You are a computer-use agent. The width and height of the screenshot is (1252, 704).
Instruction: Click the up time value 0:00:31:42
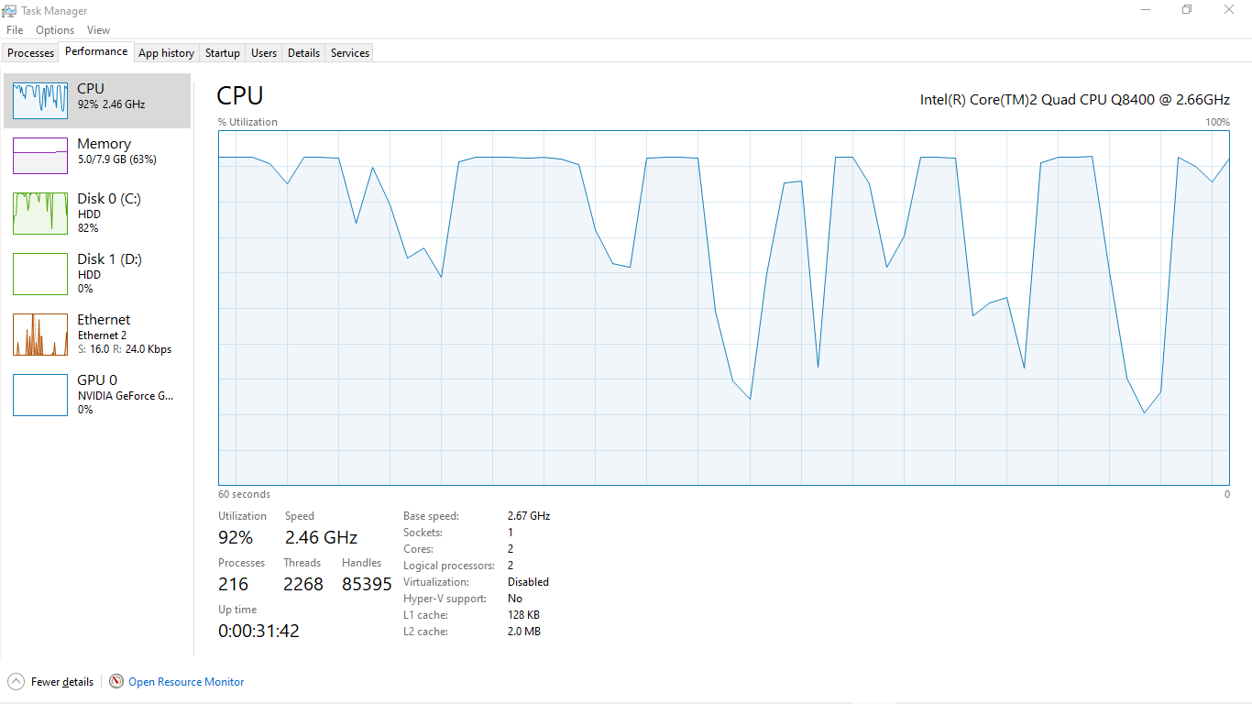click(x=258, y=631)
